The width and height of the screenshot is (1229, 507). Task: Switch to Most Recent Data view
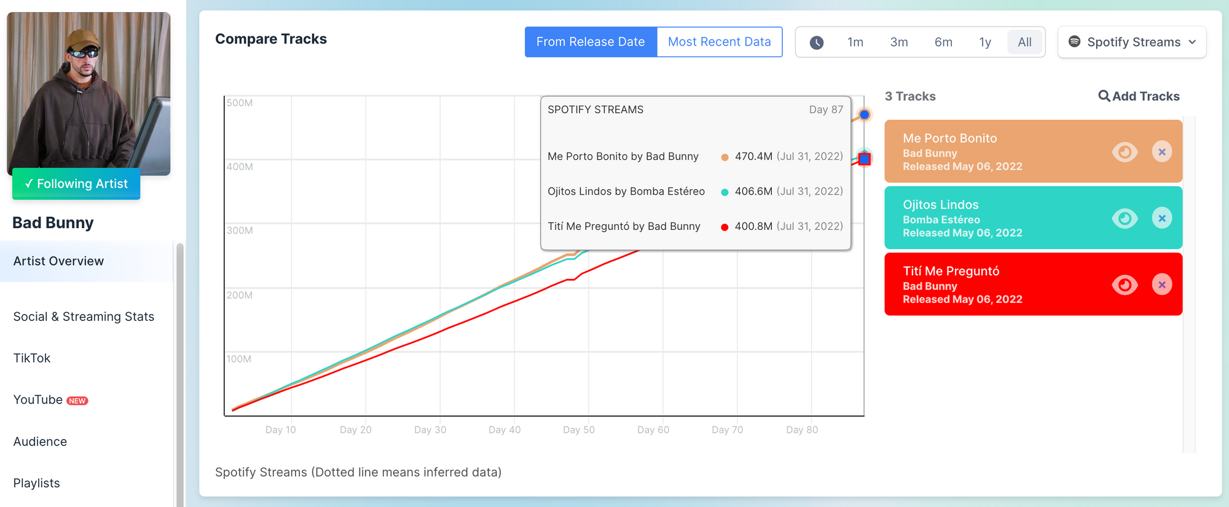pyautogui.click(x=720, y=42)
